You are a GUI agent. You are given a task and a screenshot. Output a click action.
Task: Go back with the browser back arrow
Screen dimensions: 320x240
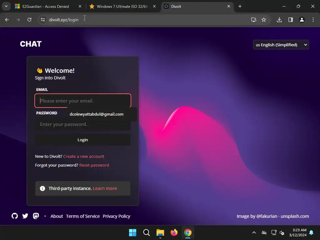(7, 20)
